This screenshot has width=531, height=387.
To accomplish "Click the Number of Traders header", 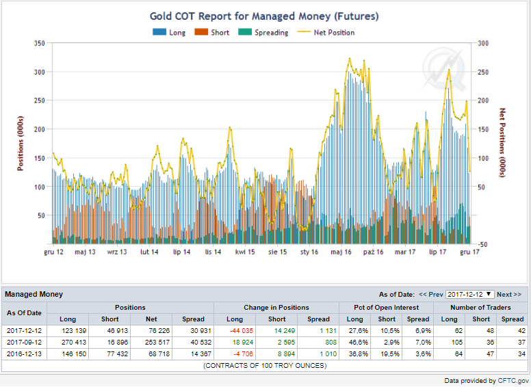I will [480, 308].
